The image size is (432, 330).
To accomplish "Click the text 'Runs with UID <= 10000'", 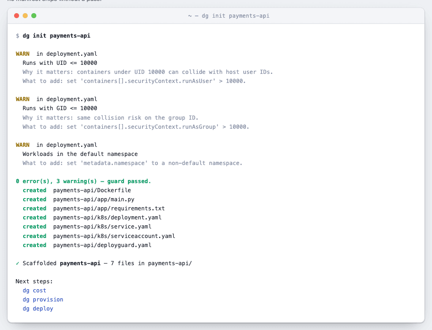I will (60, 63).
